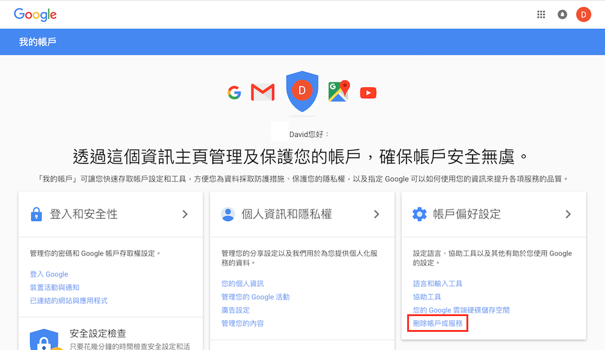The height and width of the screenshot is (350, 605).
Task: Click the gear icon beside 帳戶偏好設定
Action: point(419,214)
